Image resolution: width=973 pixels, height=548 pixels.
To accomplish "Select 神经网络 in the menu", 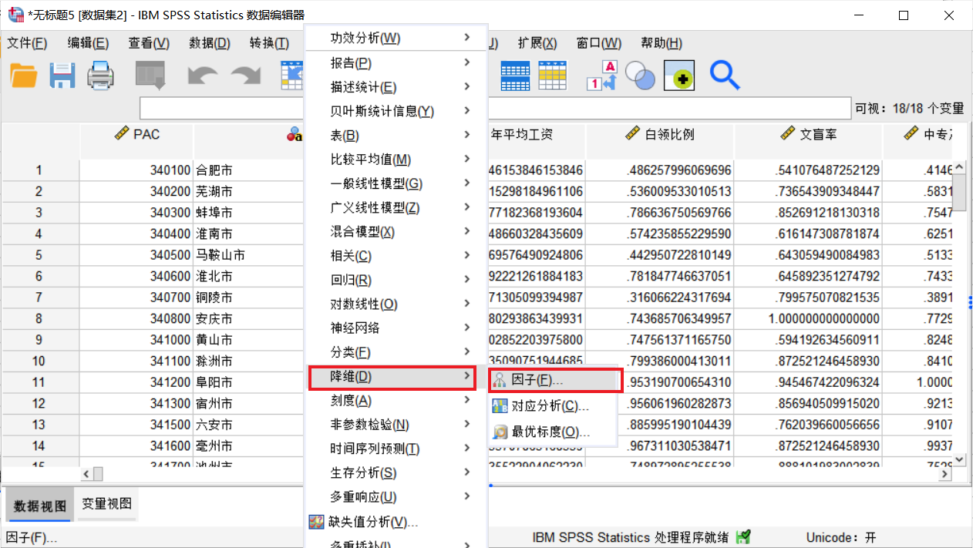I will tap(396, 328).
